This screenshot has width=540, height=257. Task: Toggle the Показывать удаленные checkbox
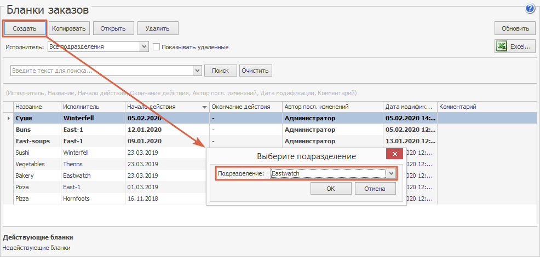156,47
